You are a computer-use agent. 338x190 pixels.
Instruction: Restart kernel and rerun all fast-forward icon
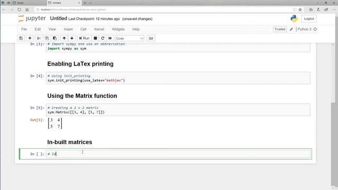point(110,38)
